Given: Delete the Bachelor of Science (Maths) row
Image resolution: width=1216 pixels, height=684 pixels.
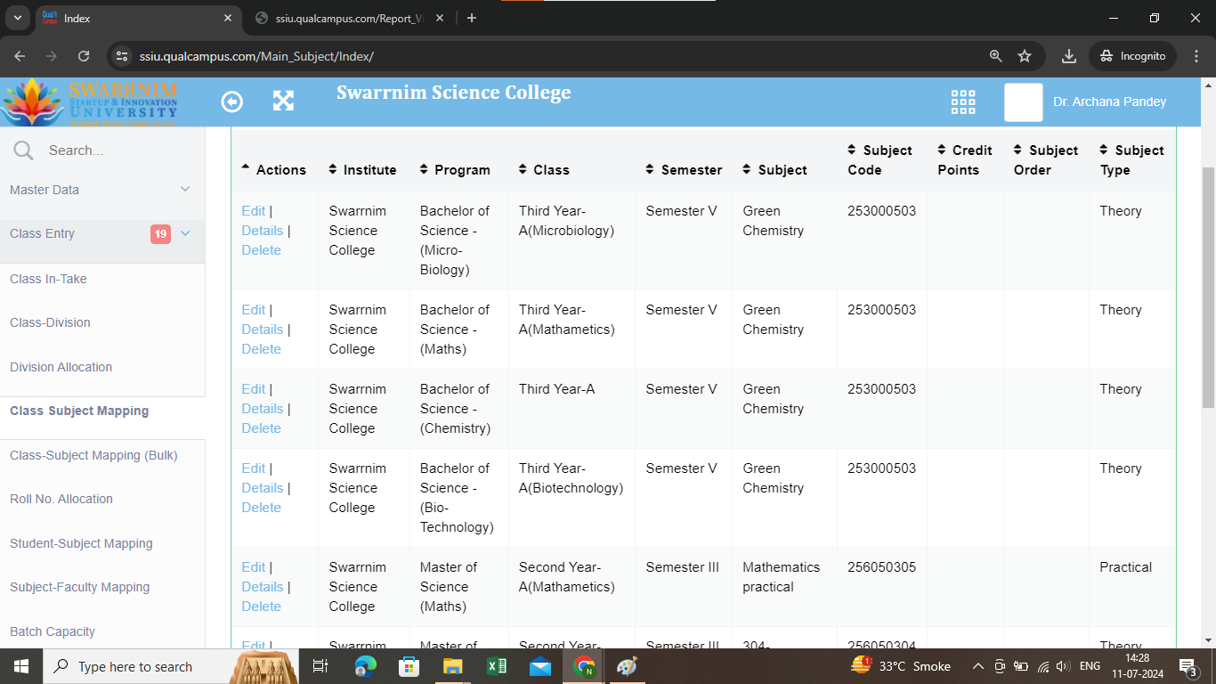Looking at the screenshot, I should point(261,349).
